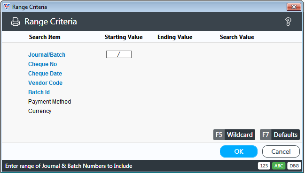Click the application logo in title bar

pos(7,7)
